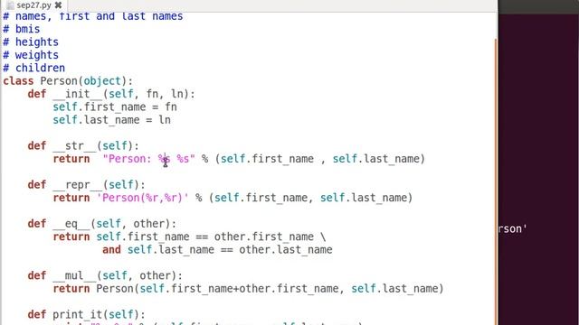Click the editor vertical scrollbar
This screenshot has height=325, width=579.
tap(496, 181)
